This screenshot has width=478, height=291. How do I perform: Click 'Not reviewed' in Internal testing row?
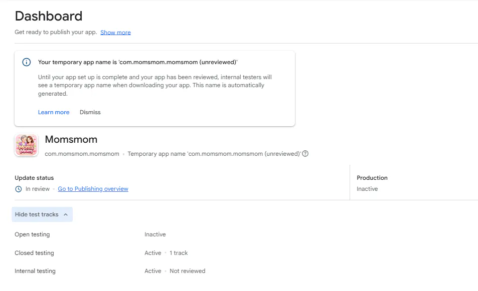coord(188,271)
